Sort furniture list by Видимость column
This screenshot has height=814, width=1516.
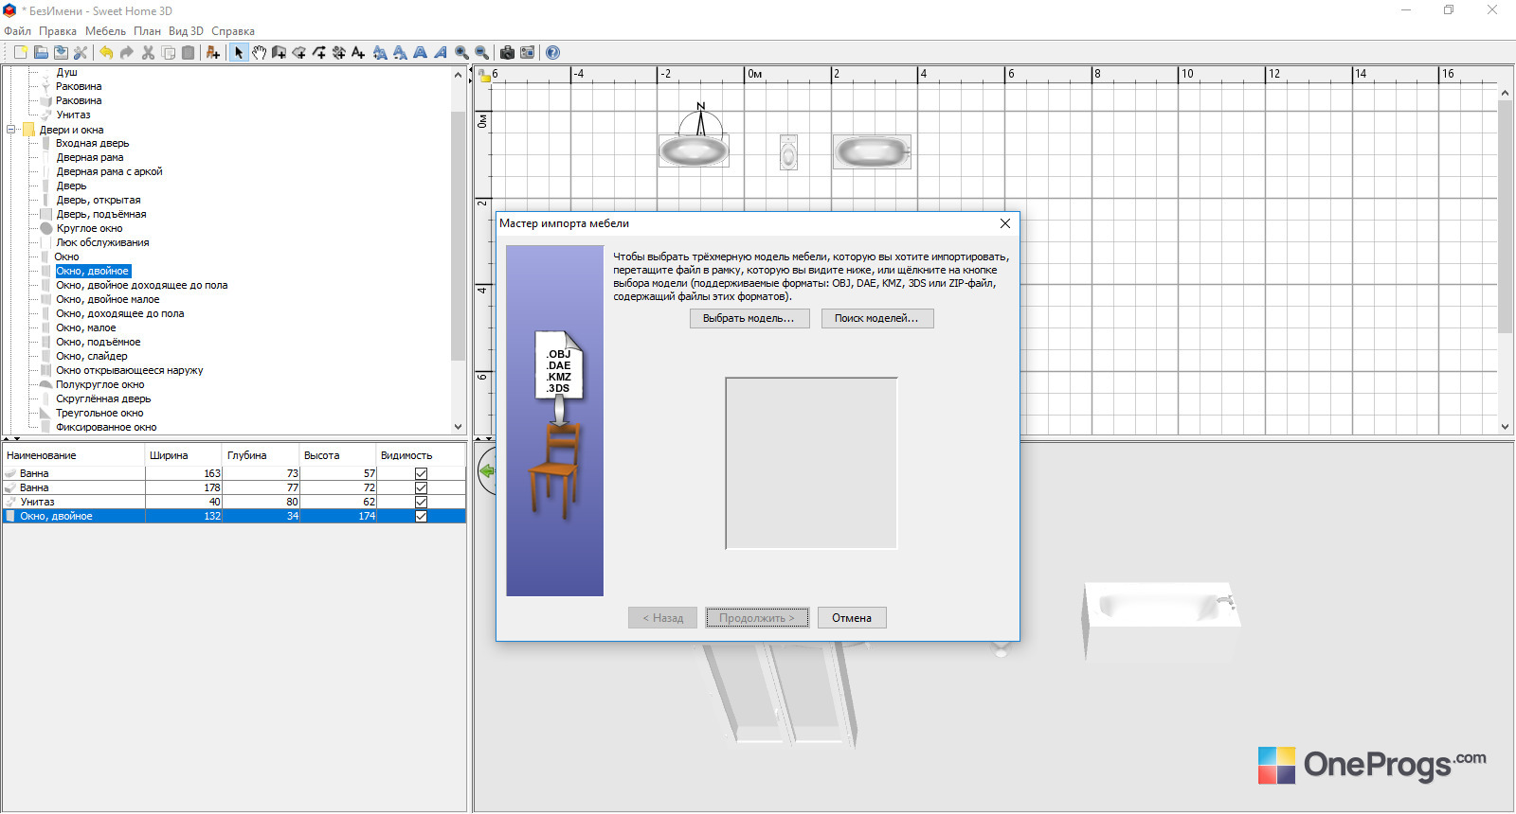pyautogui.click(x=421, y=455)
